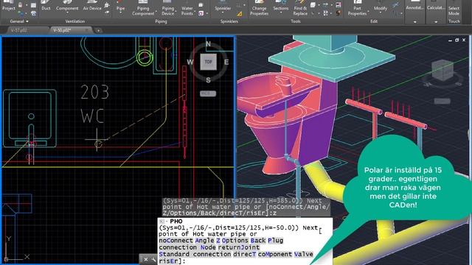Open the Project tool in General panel
The height and width of the screenshot is (265, 472).
click(x=9, y=5)
